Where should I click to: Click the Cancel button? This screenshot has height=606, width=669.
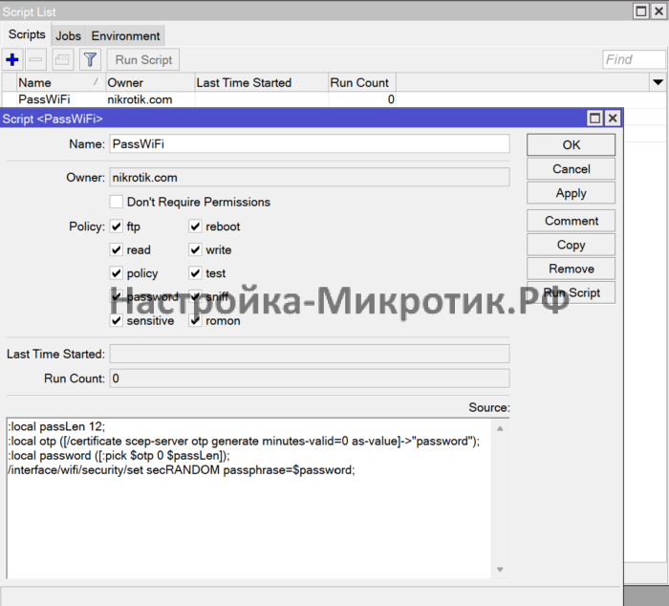point(571,169)
